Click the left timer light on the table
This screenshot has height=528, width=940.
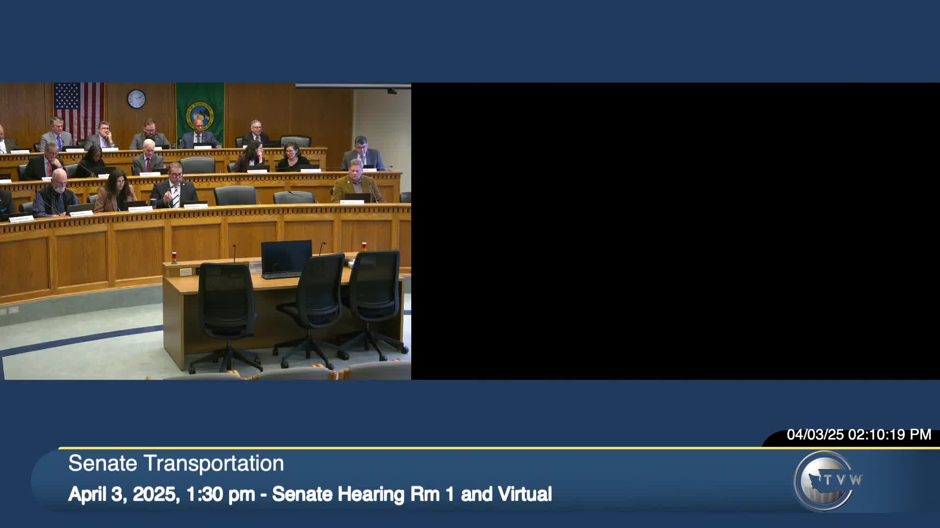tap(174, 258)
